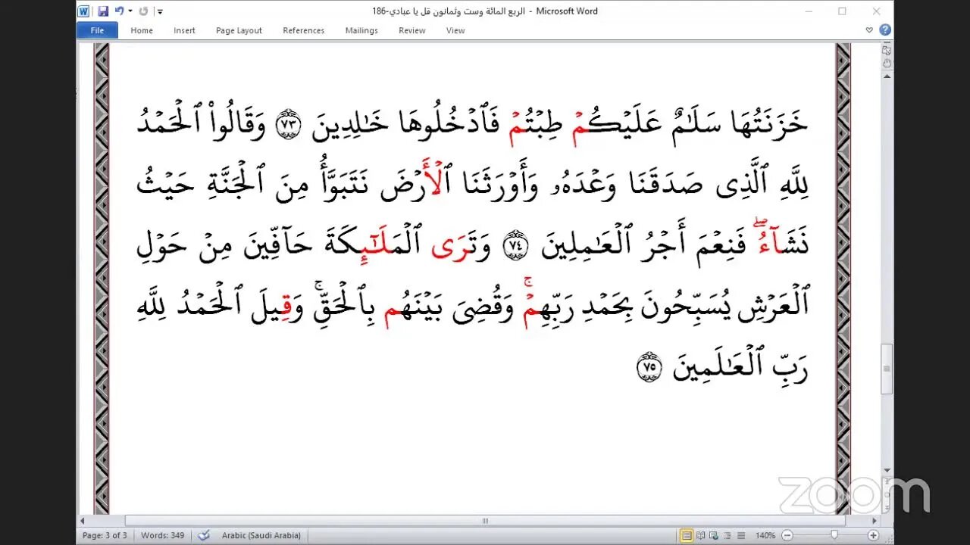970x545 pixels.
Task: Click the Redo/Repeat button
Action: pyautogui.click(x=144, y=11)
